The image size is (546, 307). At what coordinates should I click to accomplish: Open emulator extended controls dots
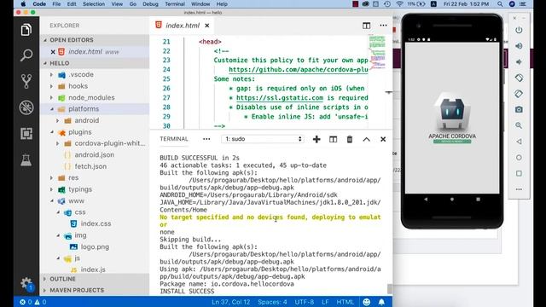tap(519, 189)
